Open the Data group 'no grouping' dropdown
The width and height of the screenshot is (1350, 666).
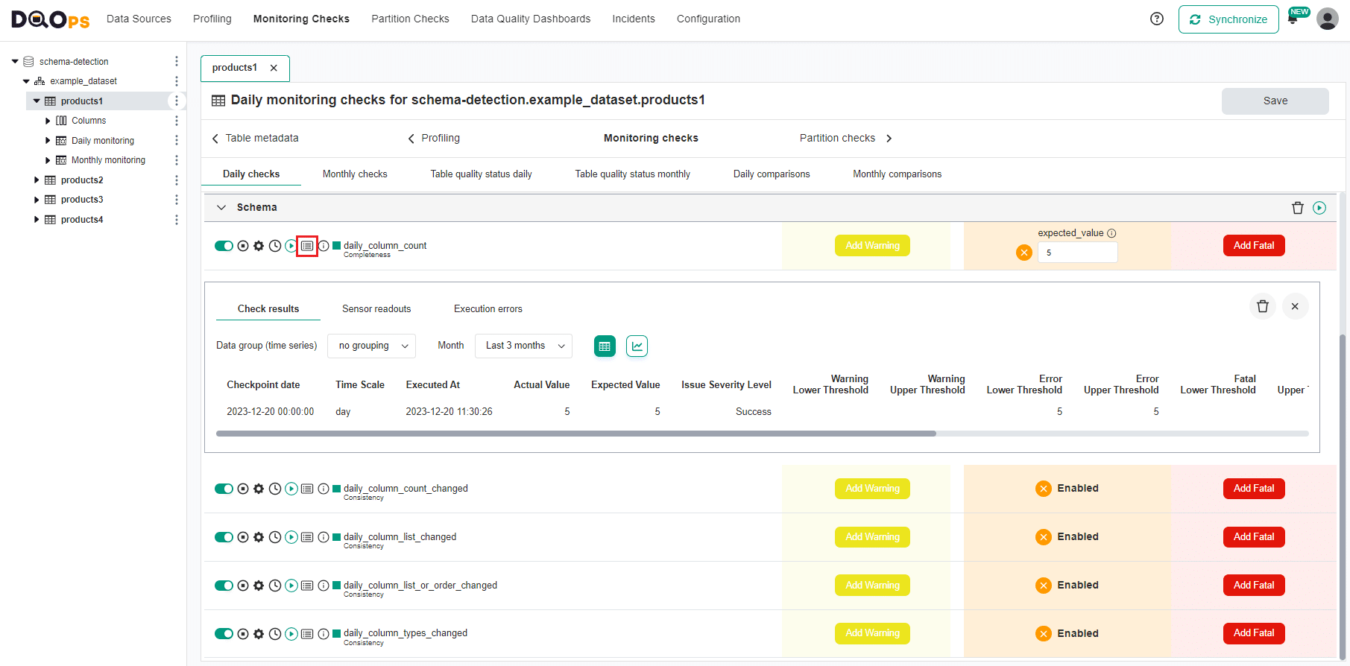tap(371, 346)
